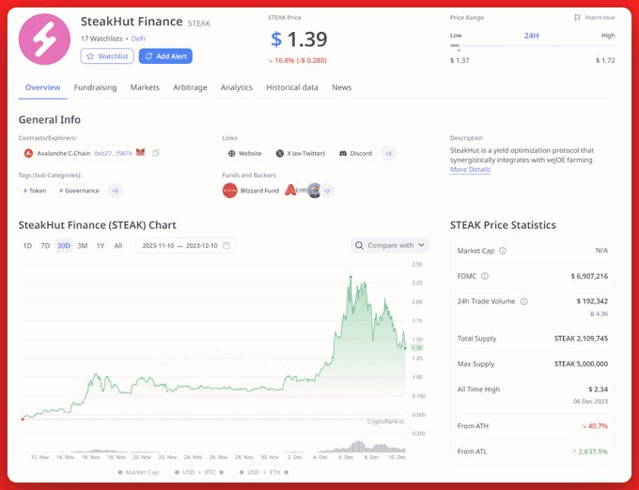Click the Avalanche C-Chain logo icon
This screenshot has width=639, height=490.
28,153
